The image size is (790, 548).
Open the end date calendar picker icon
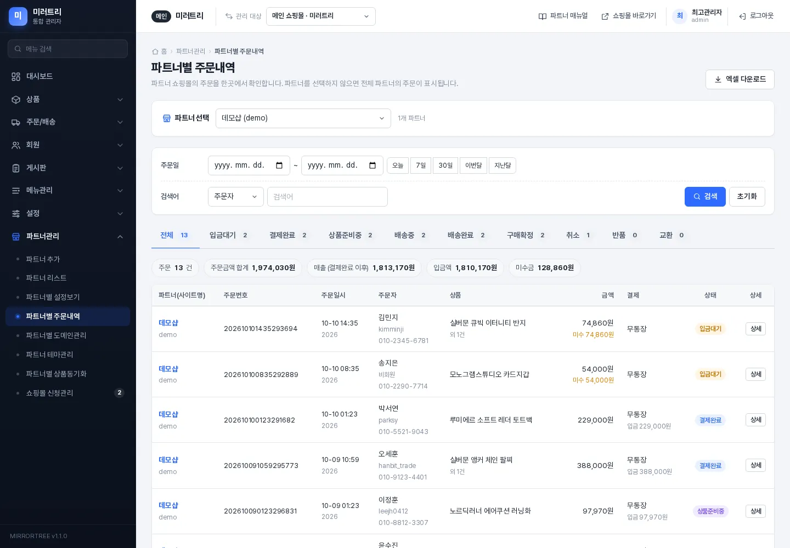pyautogui.click(x=373, y=165)
